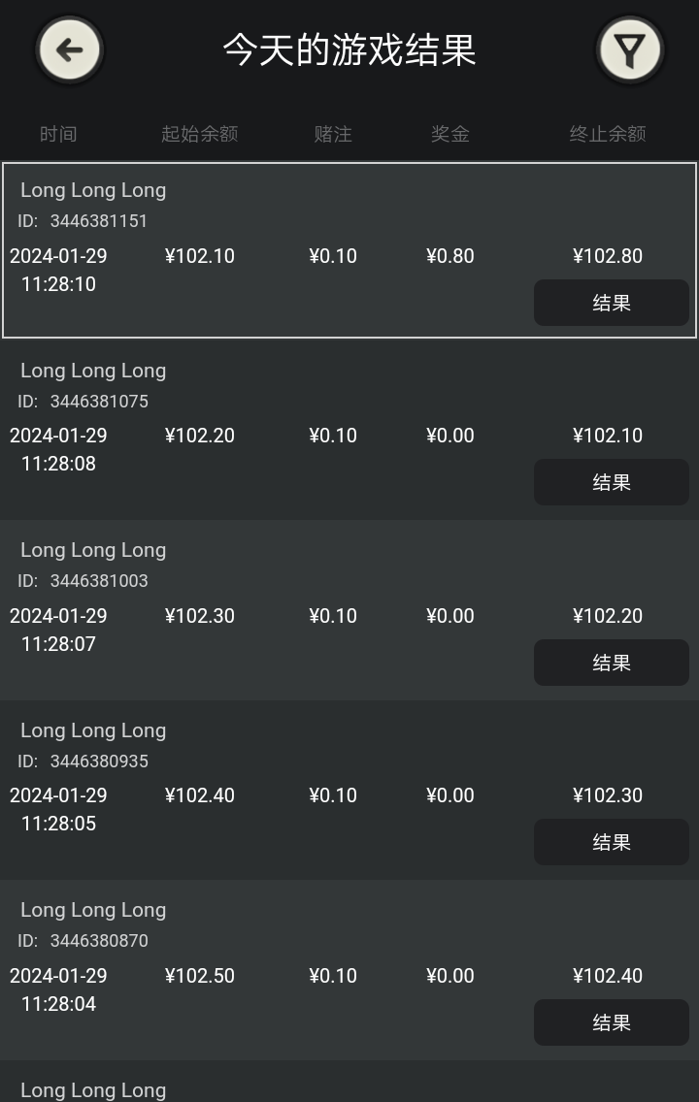The image size is (699, 1102).
Task: Select the 奖金 column header
Action: pos(450,134)
